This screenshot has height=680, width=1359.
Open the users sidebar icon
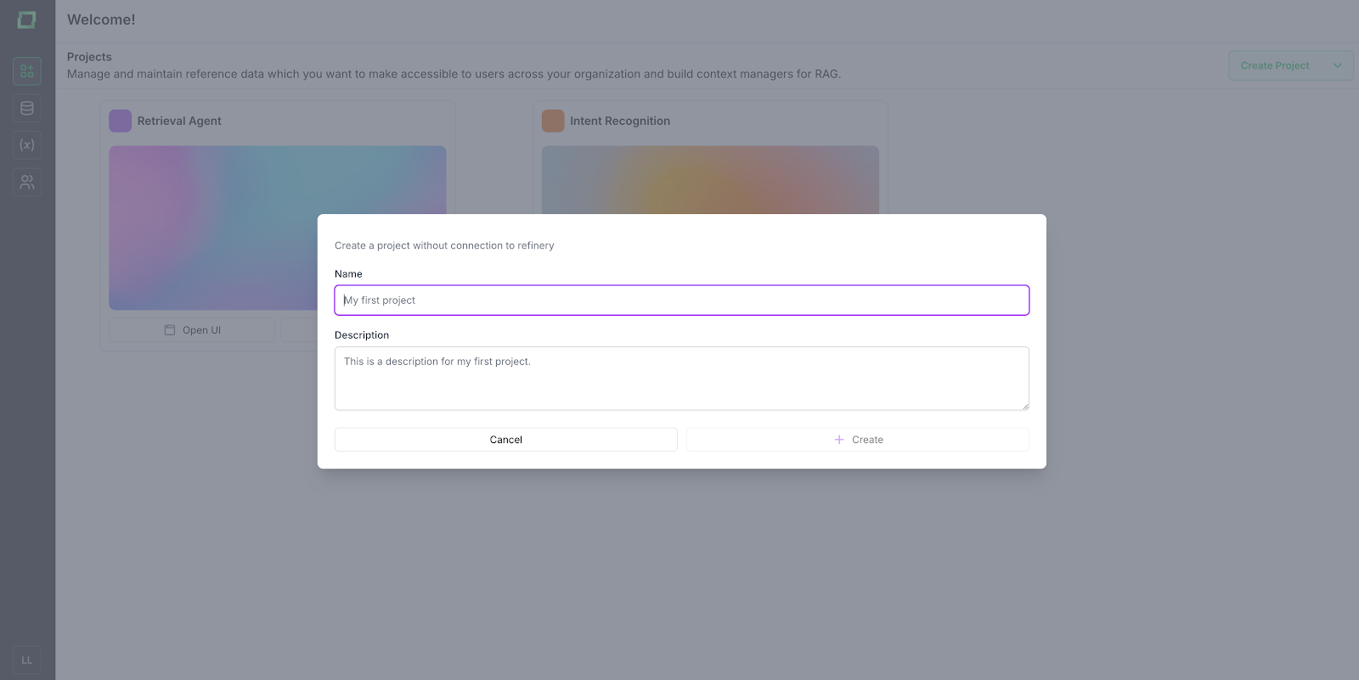[27, 182]
